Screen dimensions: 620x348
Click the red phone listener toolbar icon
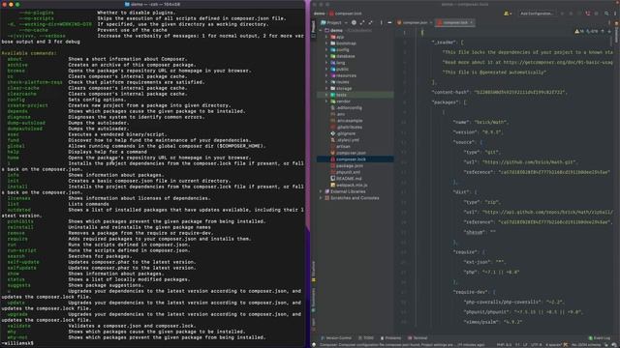588,14
